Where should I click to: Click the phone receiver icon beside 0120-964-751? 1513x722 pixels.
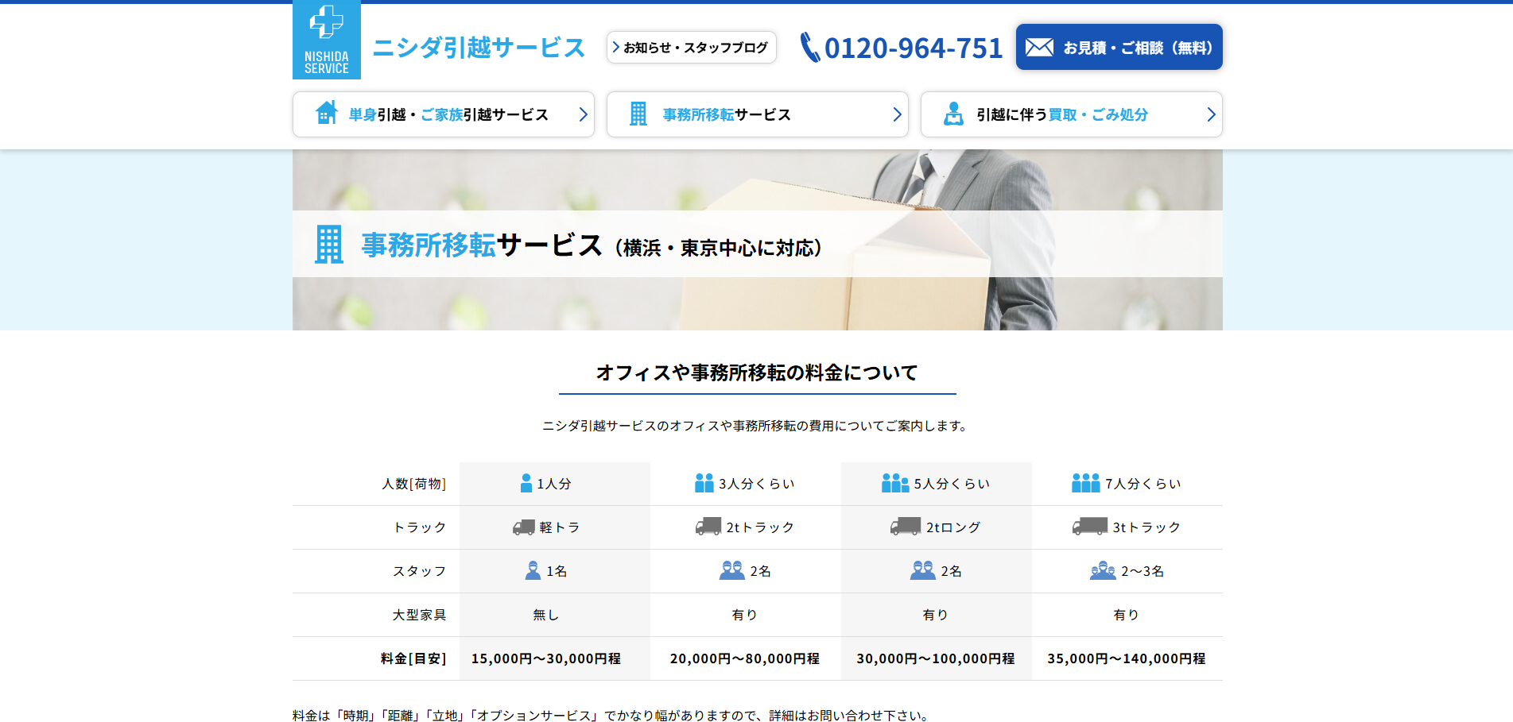pyautogui.click(x=810, y=48)
